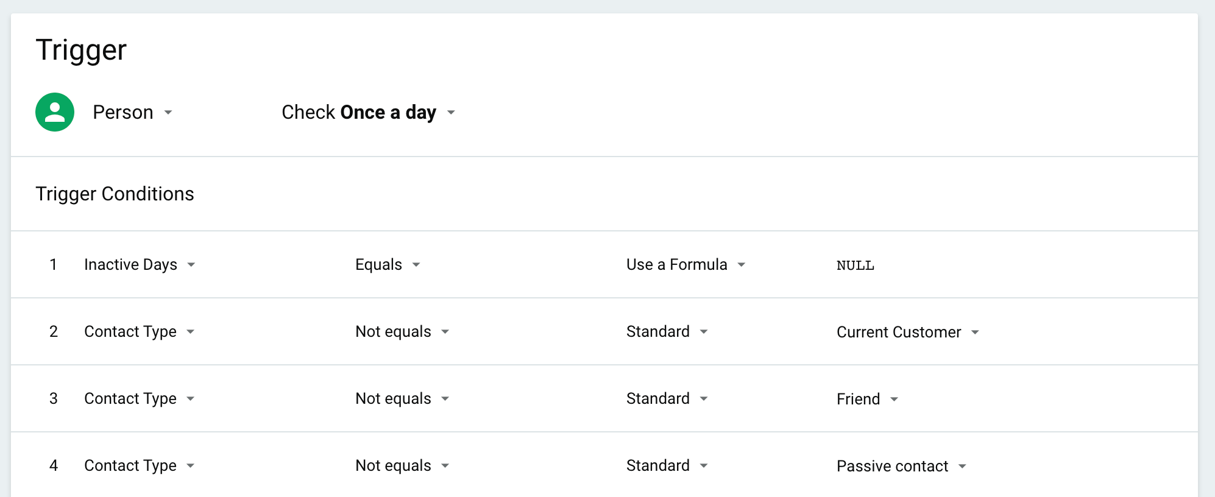This screenshot has height=497, width=1215.
Task: Open the Passive contact value dropdown
Action: [x=902, y=467]
